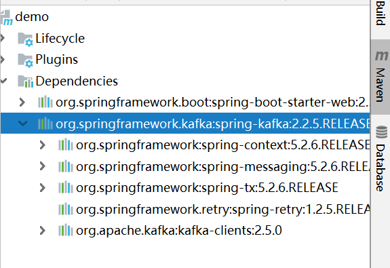This screenshot has width=390, height=268.
Task: Collapse the Dependencies node
Action: (x=3, y=81)
